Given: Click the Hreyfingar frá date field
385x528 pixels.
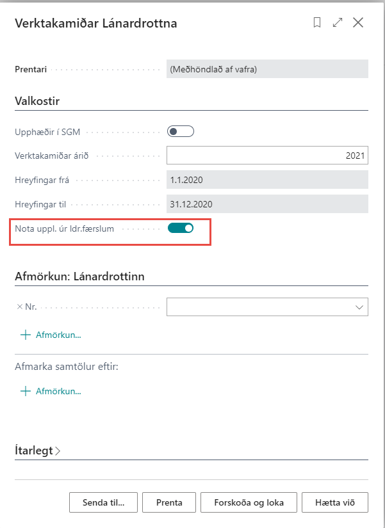Looking at the screenshot, I should 266,180.
